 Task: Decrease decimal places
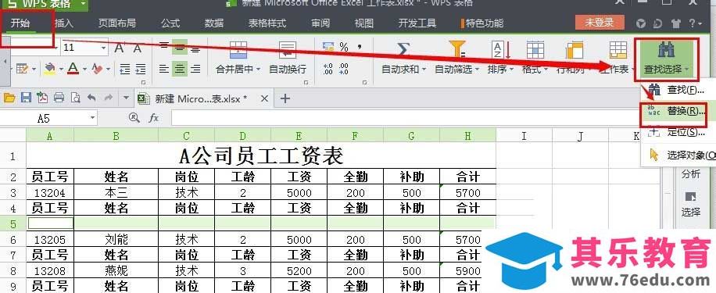343,69
